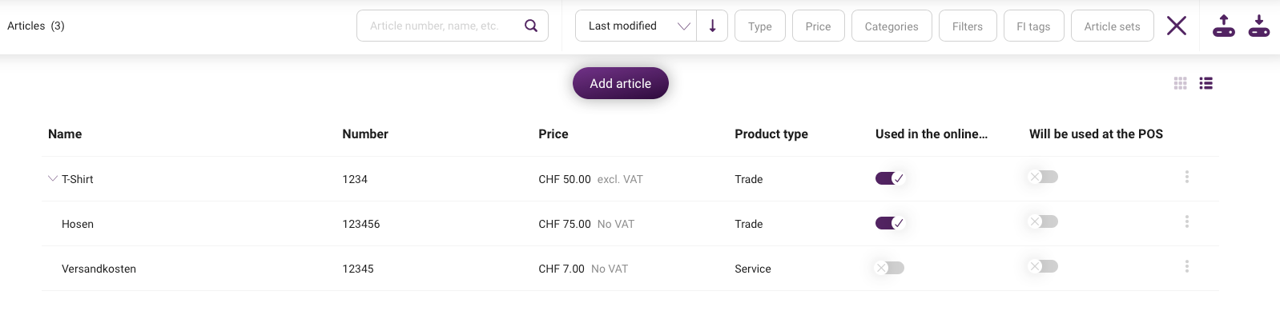The height and width of the screenshot is (311, 1280).
Task: Click the download articles icon
Action: click(1259, 26)
